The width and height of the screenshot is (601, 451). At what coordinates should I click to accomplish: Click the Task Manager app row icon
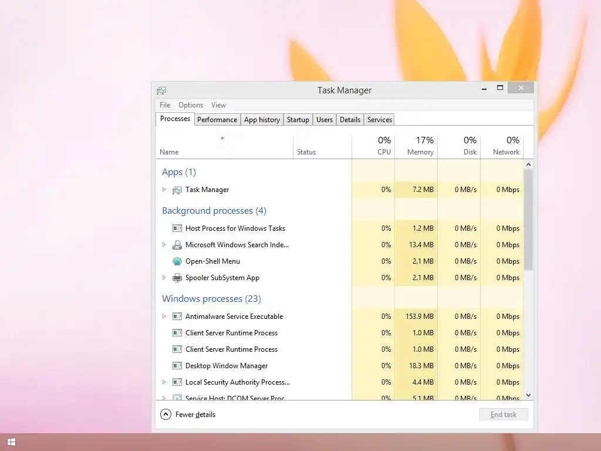[x=177, y=190]
